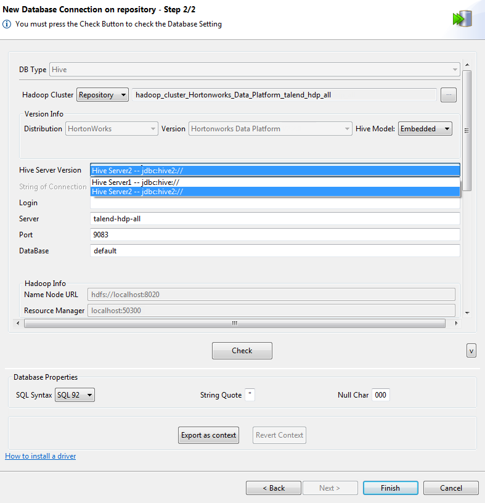Open the SQL Syntax dropdown
485x503 pixels.
75,395
